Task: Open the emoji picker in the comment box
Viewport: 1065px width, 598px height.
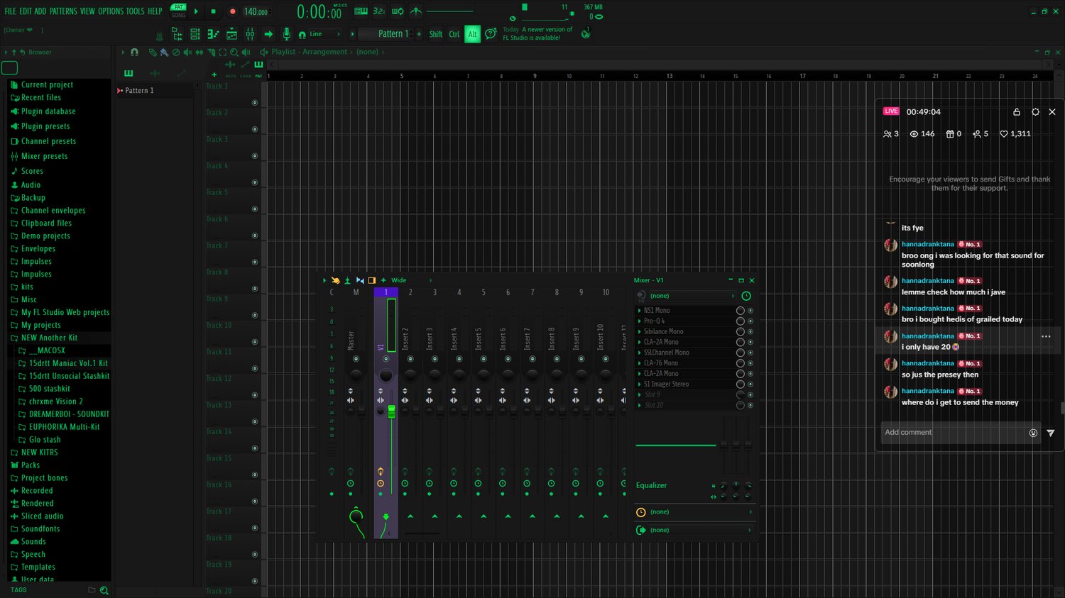Action: pos(1033,433)
